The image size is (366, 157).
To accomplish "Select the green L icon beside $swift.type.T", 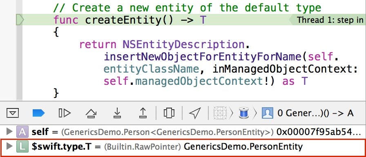I will pyautogui.click(x=22, y=146).
